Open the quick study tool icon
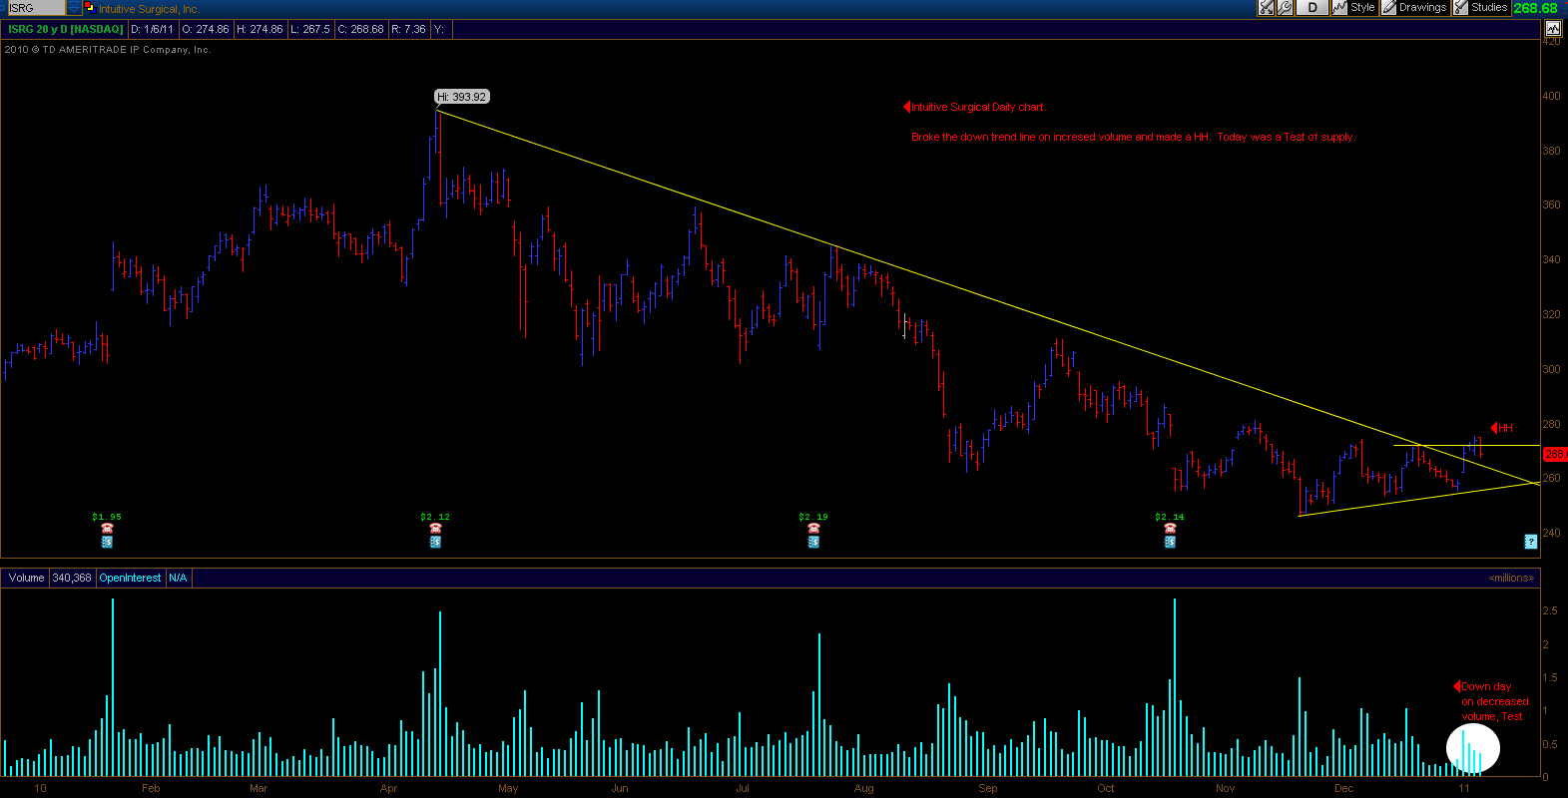 (1266, 7)
